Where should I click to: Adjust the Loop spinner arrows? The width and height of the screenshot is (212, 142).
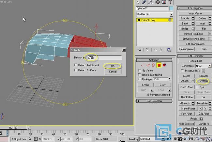click(x=169, y=90)
